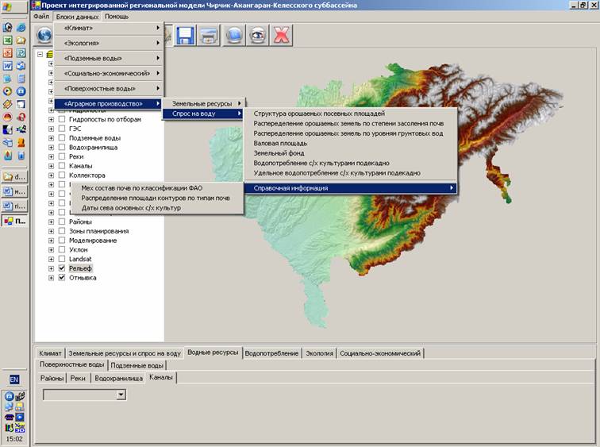Click the EN language indicator
The width and height of the screenshot is (600, 447).
tap(14, 380)
